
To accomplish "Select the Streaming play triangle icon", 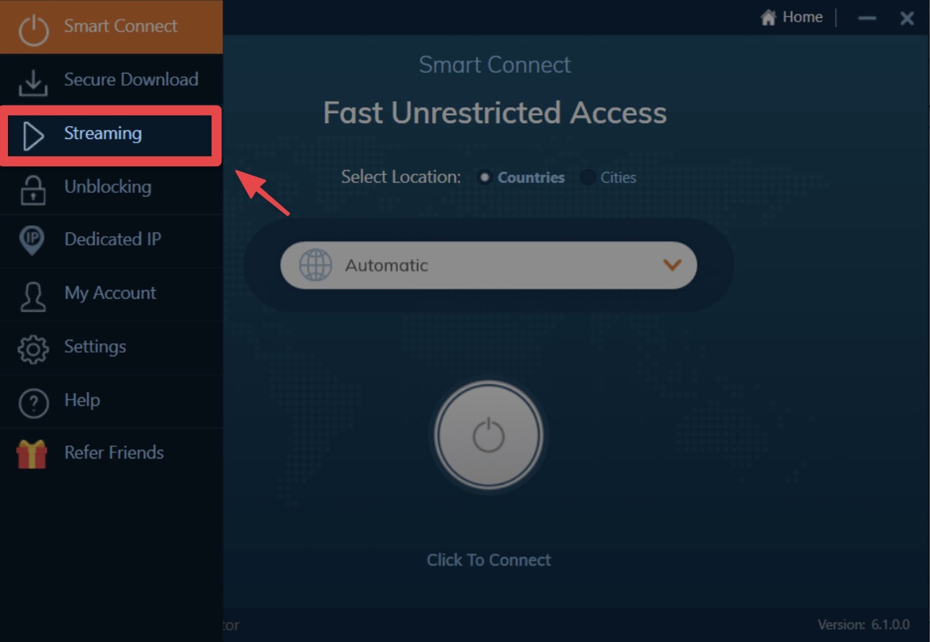I will coord(32,136).
